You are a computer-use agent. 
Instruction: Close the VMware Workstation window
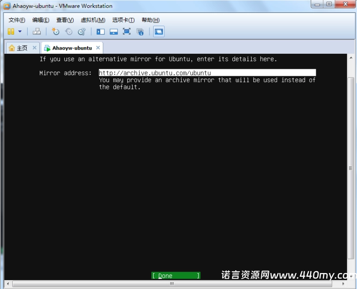pyautogui.click(x=345, y=4)
